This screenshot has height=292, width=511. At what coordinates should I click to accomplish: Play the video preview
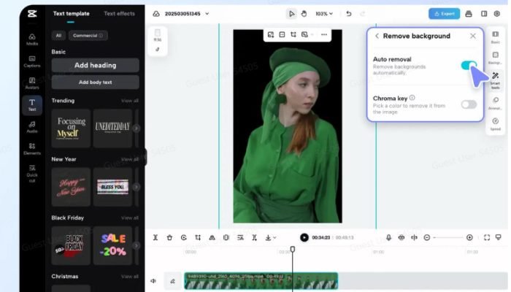tap(304, 237)
